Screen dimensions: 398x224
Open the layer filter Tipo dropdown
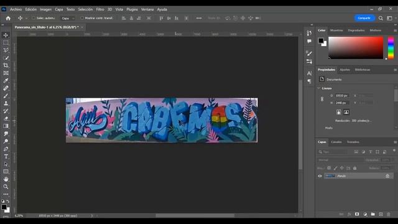pyautogui.click(x=333, y=152)
